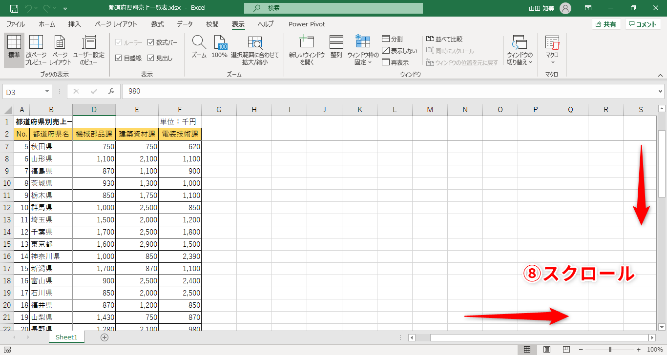Select the 機械部品課 header cell
Viewport: 667px width, 355px height.
(x=94, y=134)
